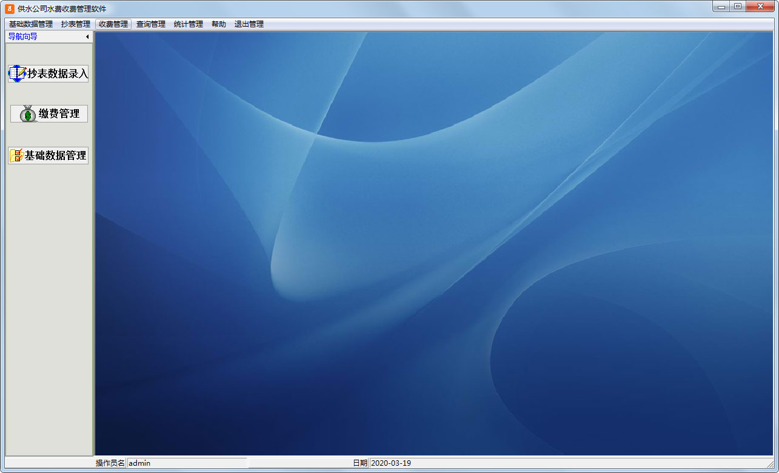Open the 收费管理 menu
Viewport: 779px width, 473px height.
tap(113, 24)
